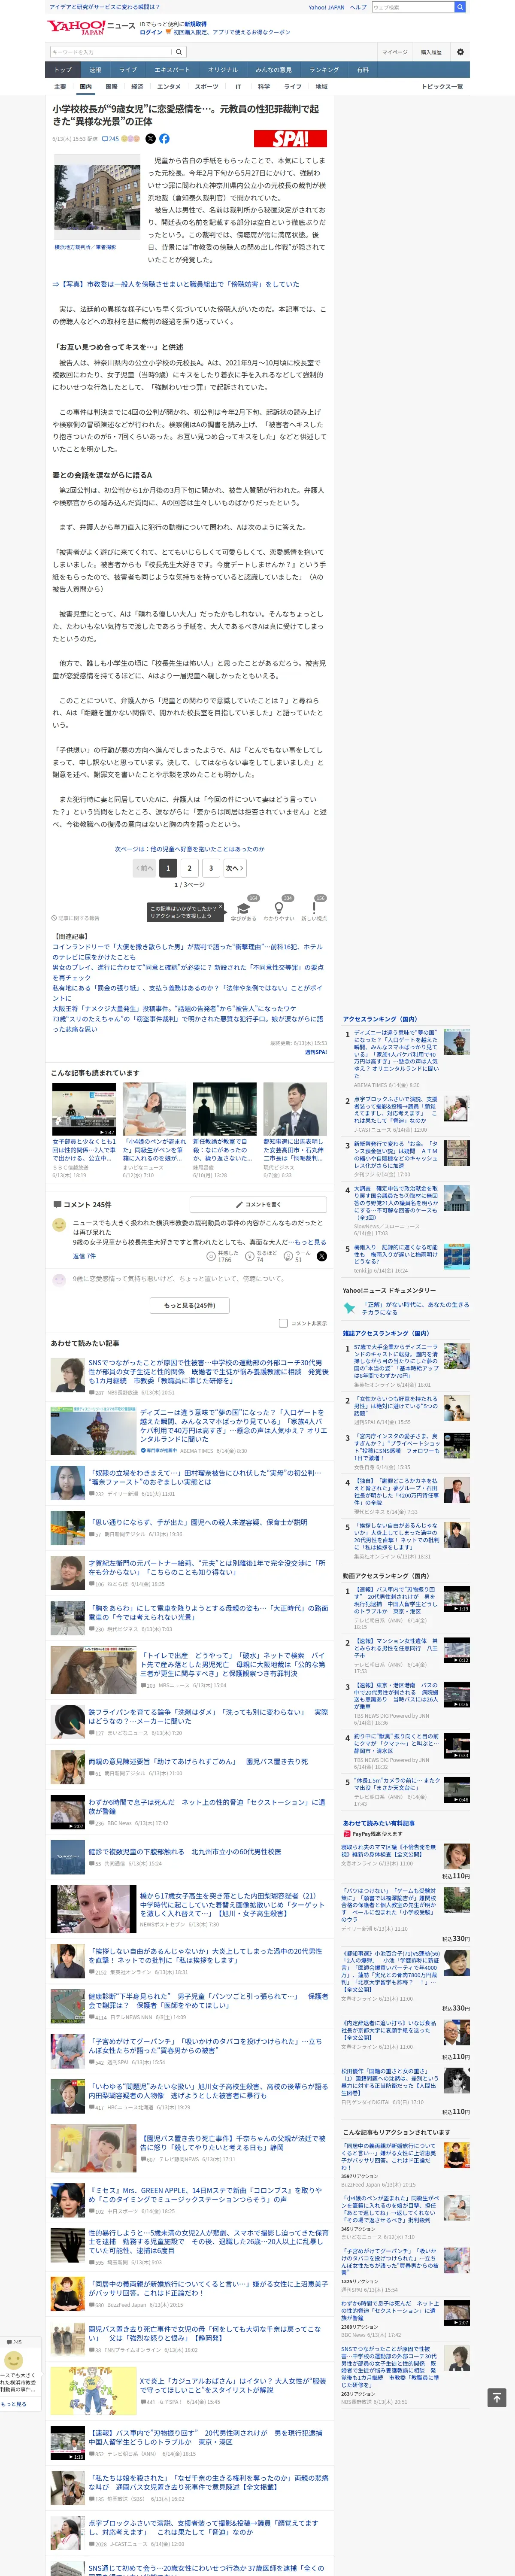Open the セクストーション BBC News article
The height and width of the screenshot is (2576, 515).
tap(206, 1806)
